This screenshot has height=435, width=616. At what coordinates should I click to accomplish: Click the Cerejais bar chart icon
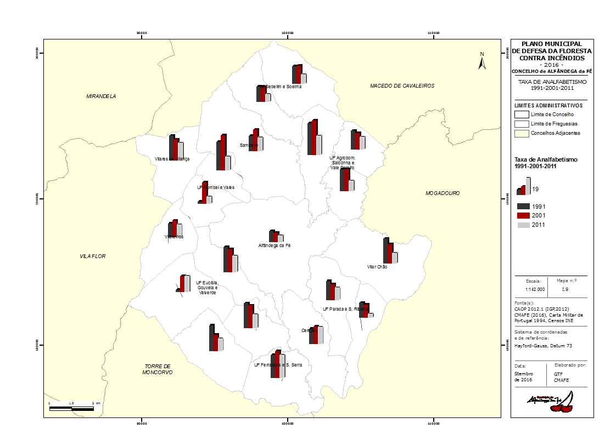tap(316, 335)
